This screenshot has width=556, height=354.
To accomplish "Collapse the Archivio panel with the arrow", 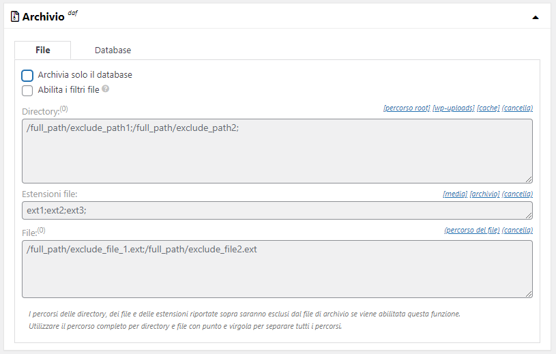I will click(x=535, y=17).
